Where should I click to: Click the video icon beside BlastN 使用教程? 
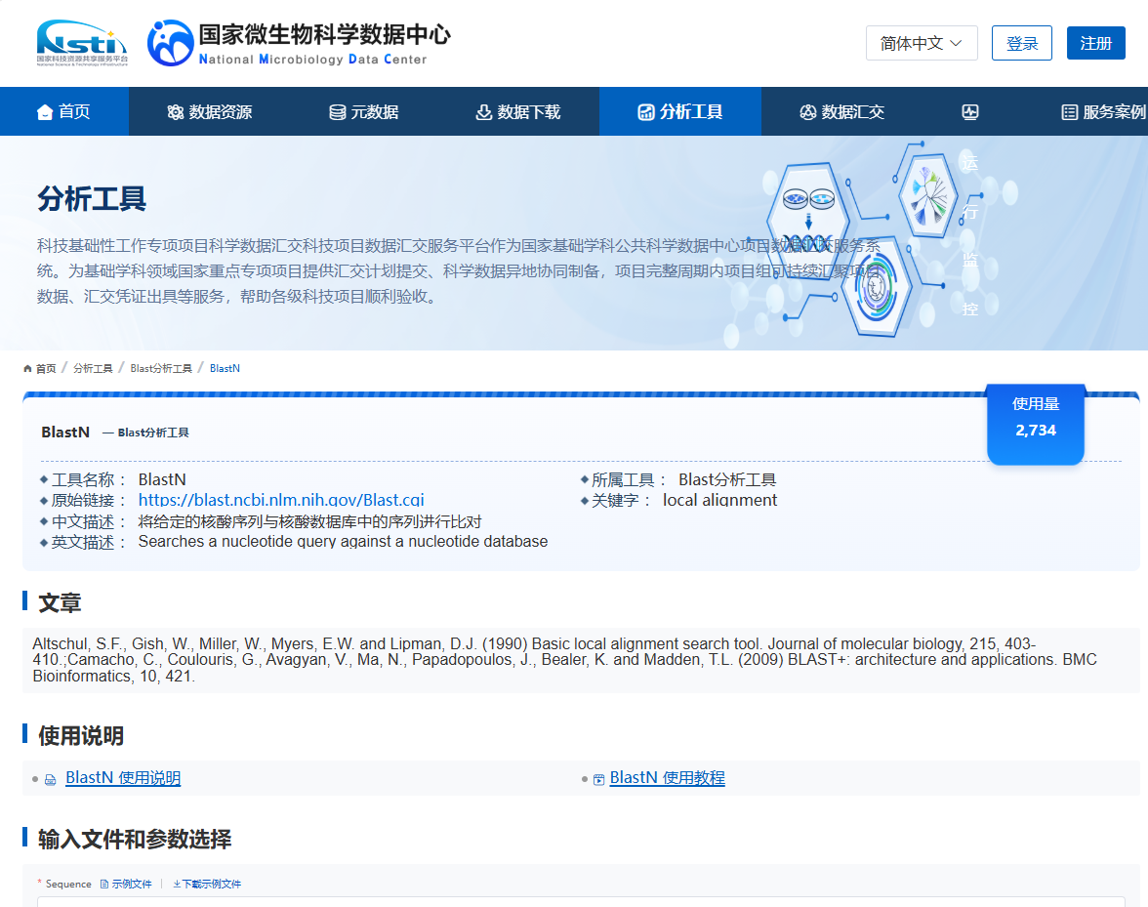(598, 779)
